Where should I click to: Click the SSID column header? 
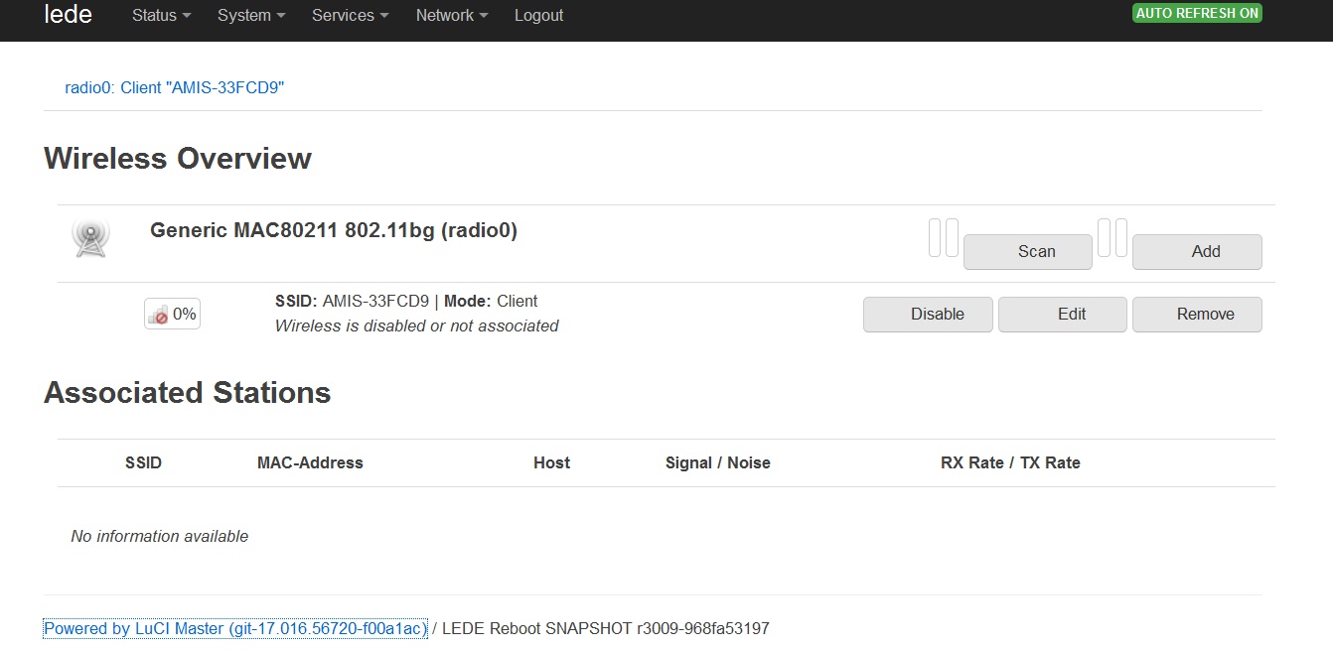tap(143, 463)
